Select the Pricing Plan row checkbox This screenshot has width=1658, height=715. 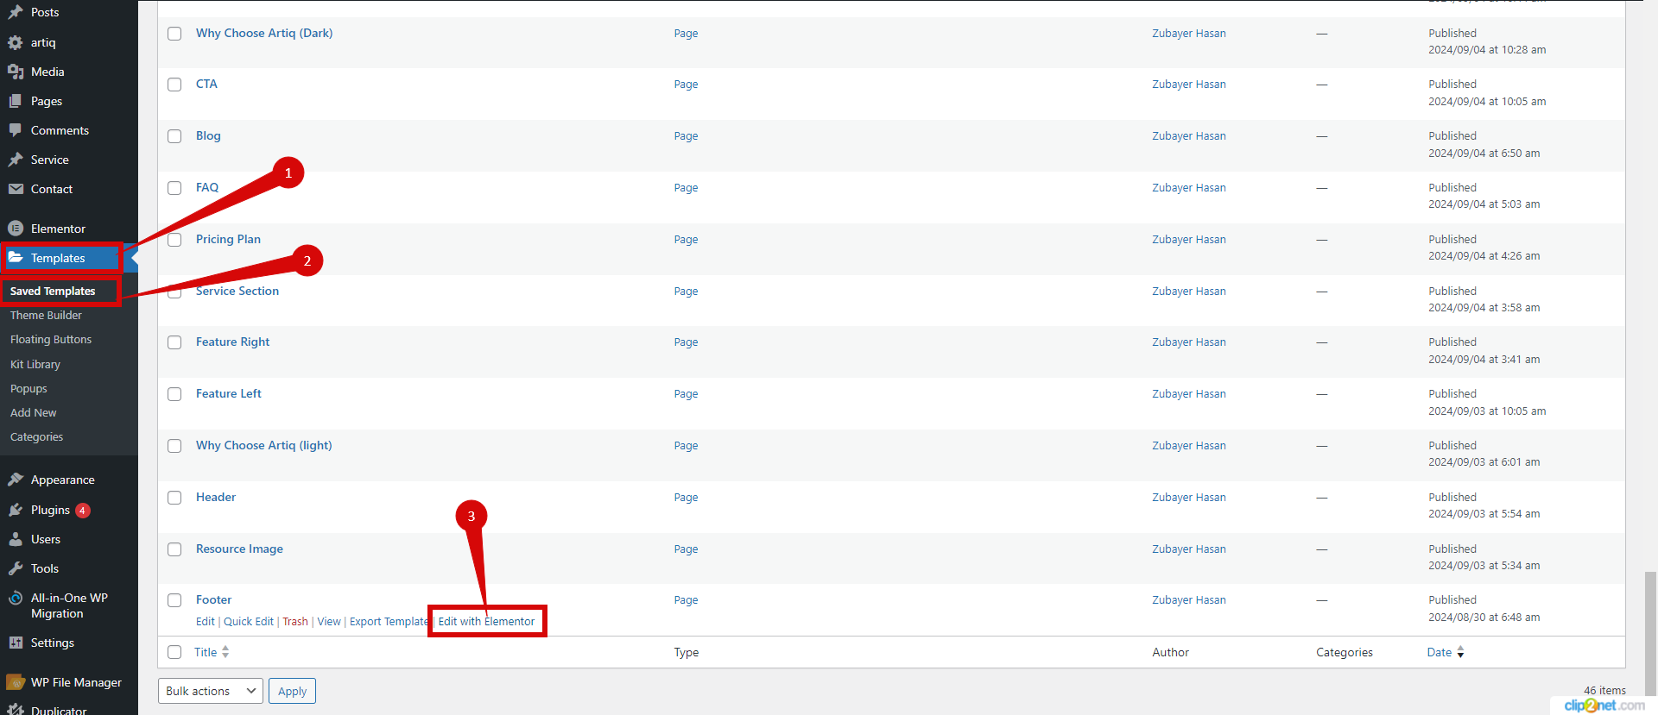point(174,240)
